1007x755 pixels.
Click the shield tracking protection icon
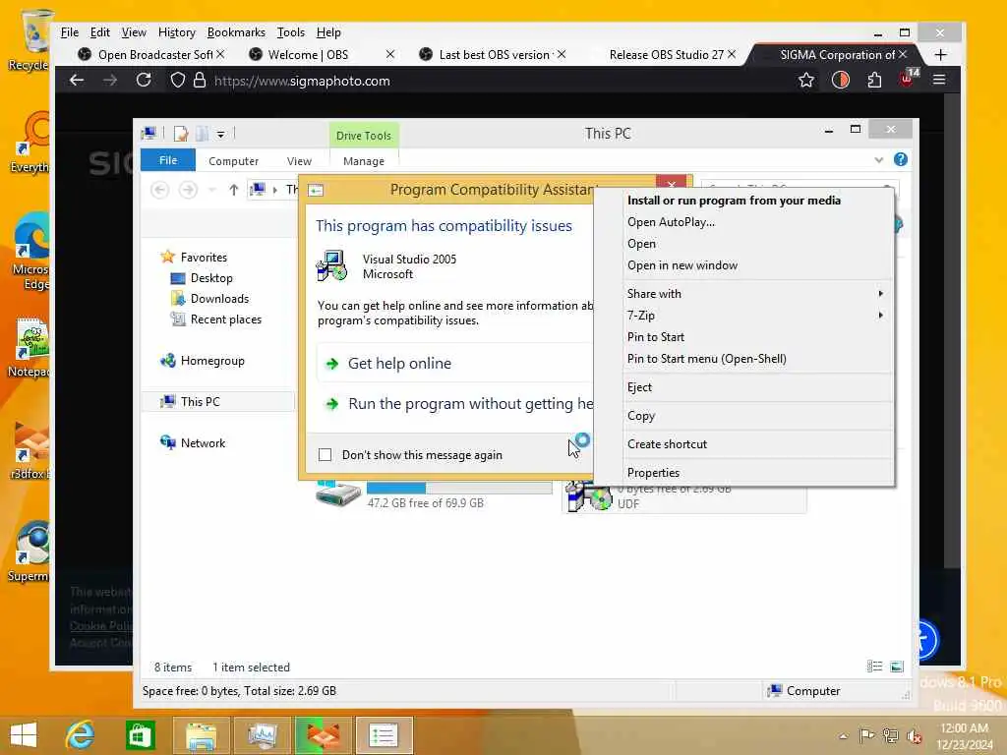178,81
